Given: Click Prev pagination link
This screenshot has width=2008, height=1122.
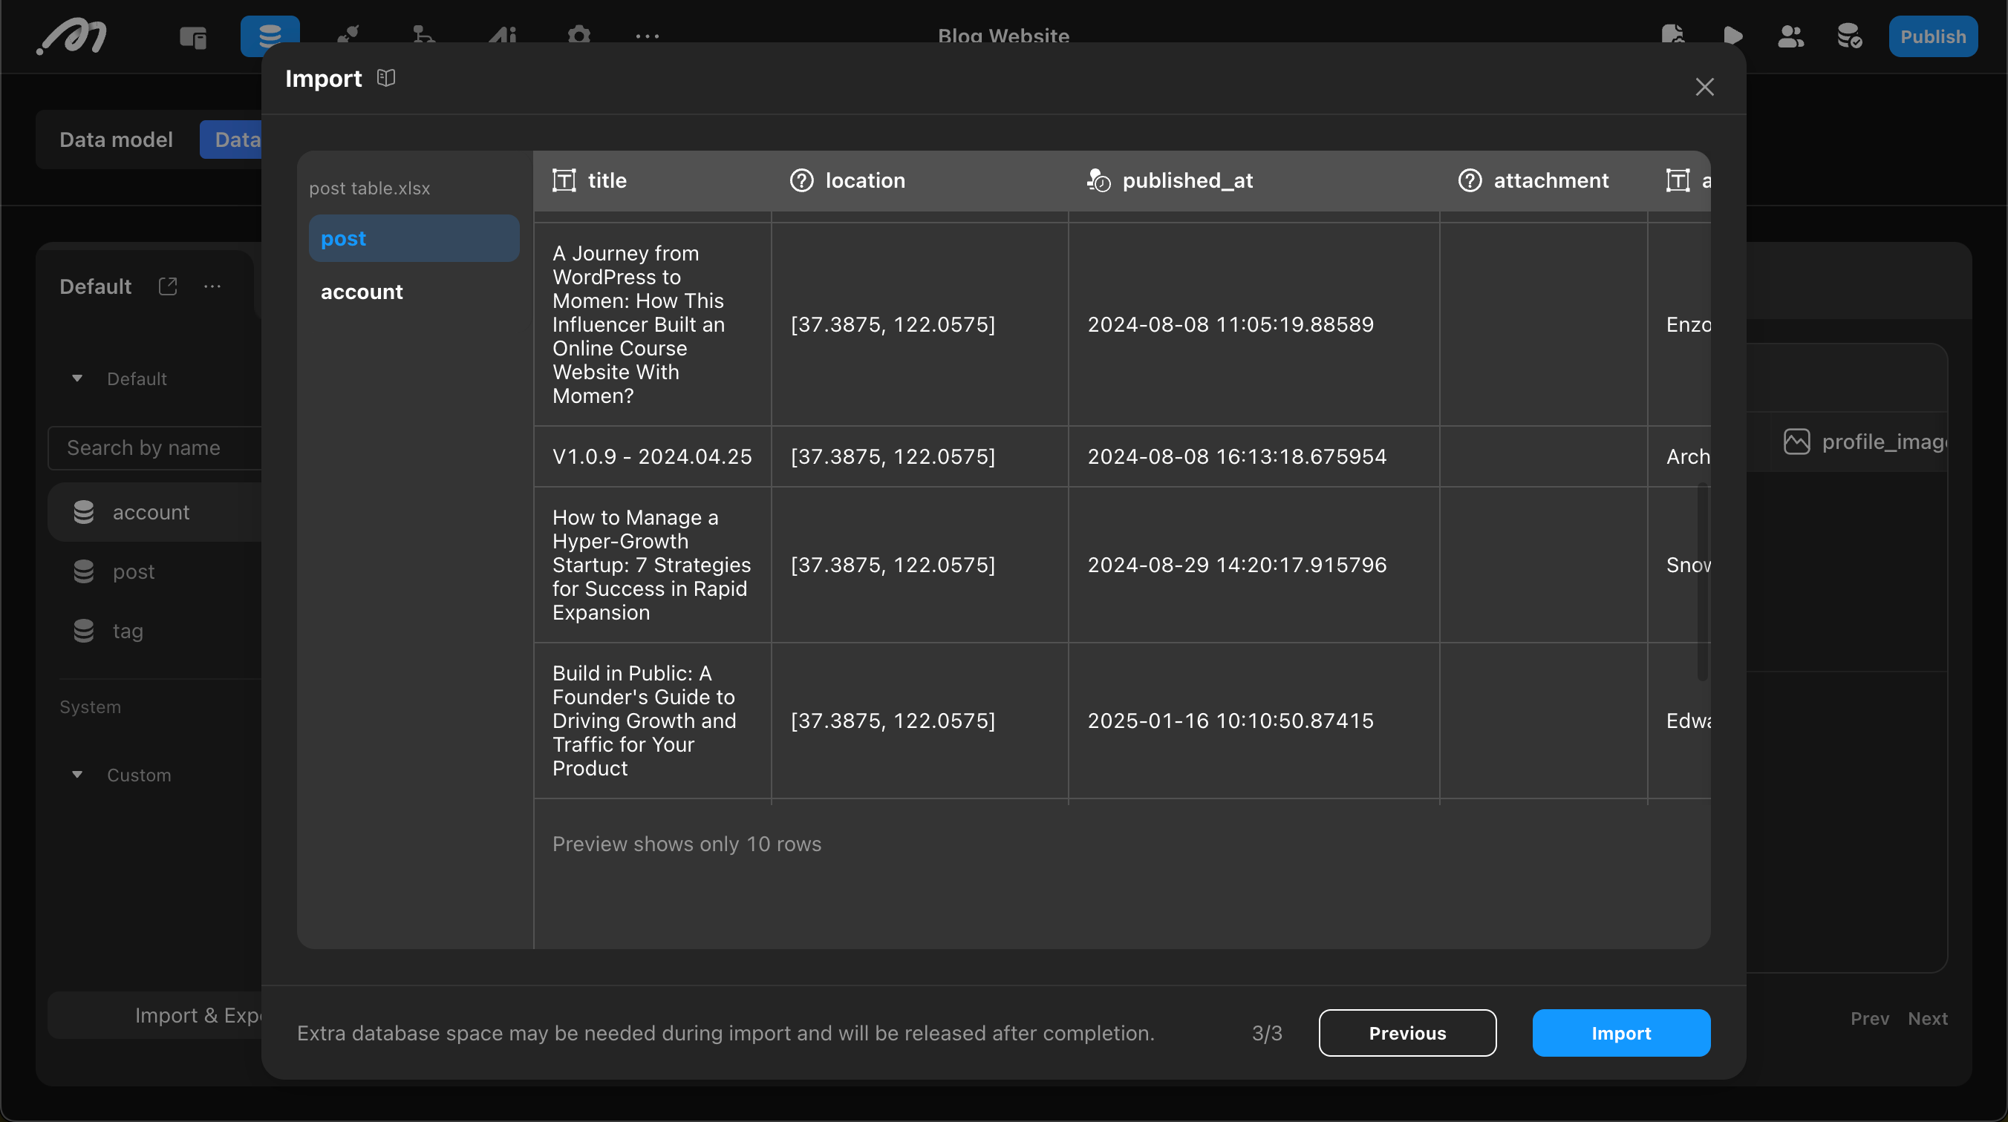Looking at the screenshot, I should point(1869,1018).
